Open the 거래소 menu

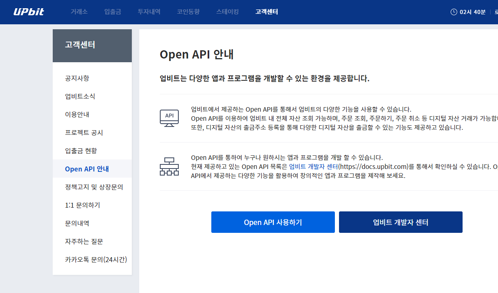[x=79, y=12]
